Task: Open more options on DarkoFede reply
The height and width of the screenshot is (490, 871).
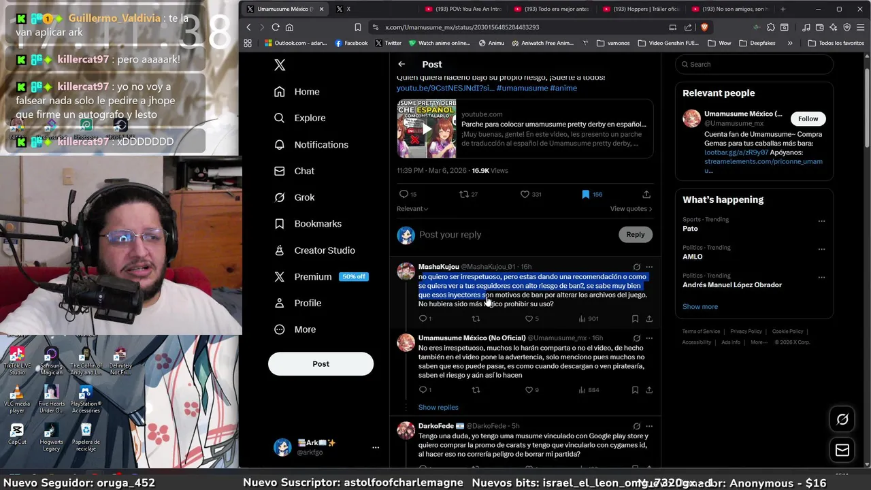Action: [649, 426]
